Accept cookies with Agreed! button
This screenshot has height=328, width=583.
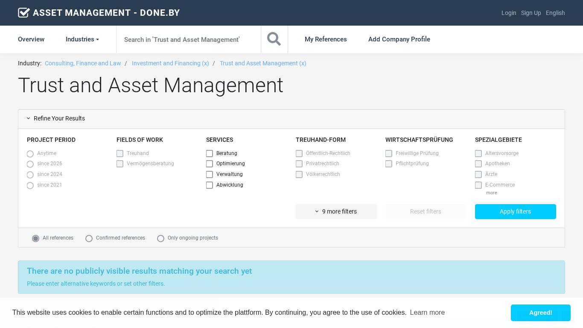coord(540,313)
